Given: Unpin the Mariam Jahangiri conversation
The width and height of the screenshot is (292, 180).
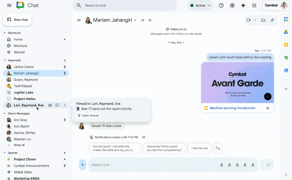Looking at the screenshot, I should click(x=65, y=73).
